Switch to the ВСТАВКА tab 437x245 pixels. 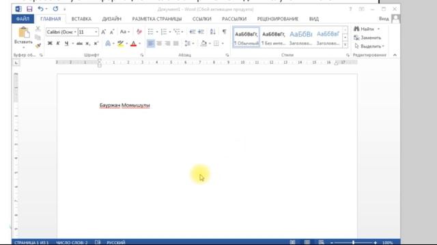81,19
